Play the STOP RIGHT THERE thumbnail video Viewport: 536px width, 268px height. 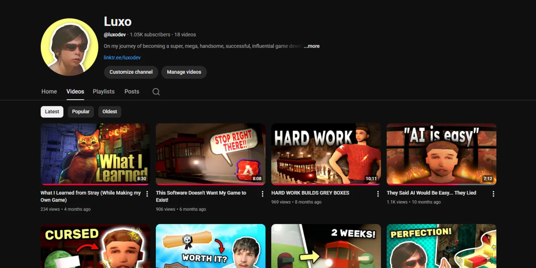210,154
